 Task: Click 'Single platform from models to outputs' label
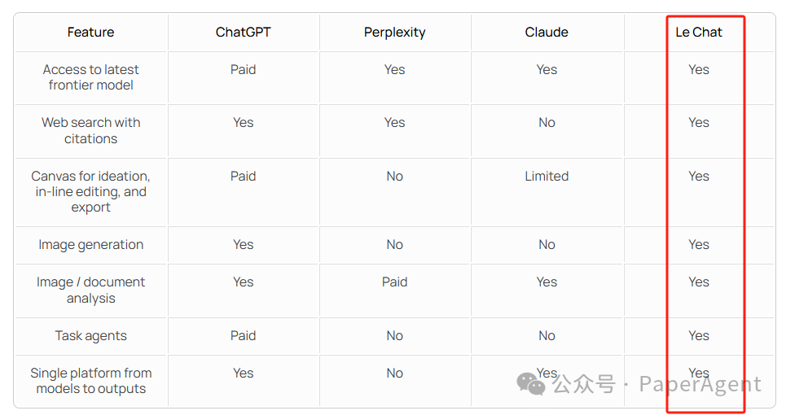click(90, 381)
